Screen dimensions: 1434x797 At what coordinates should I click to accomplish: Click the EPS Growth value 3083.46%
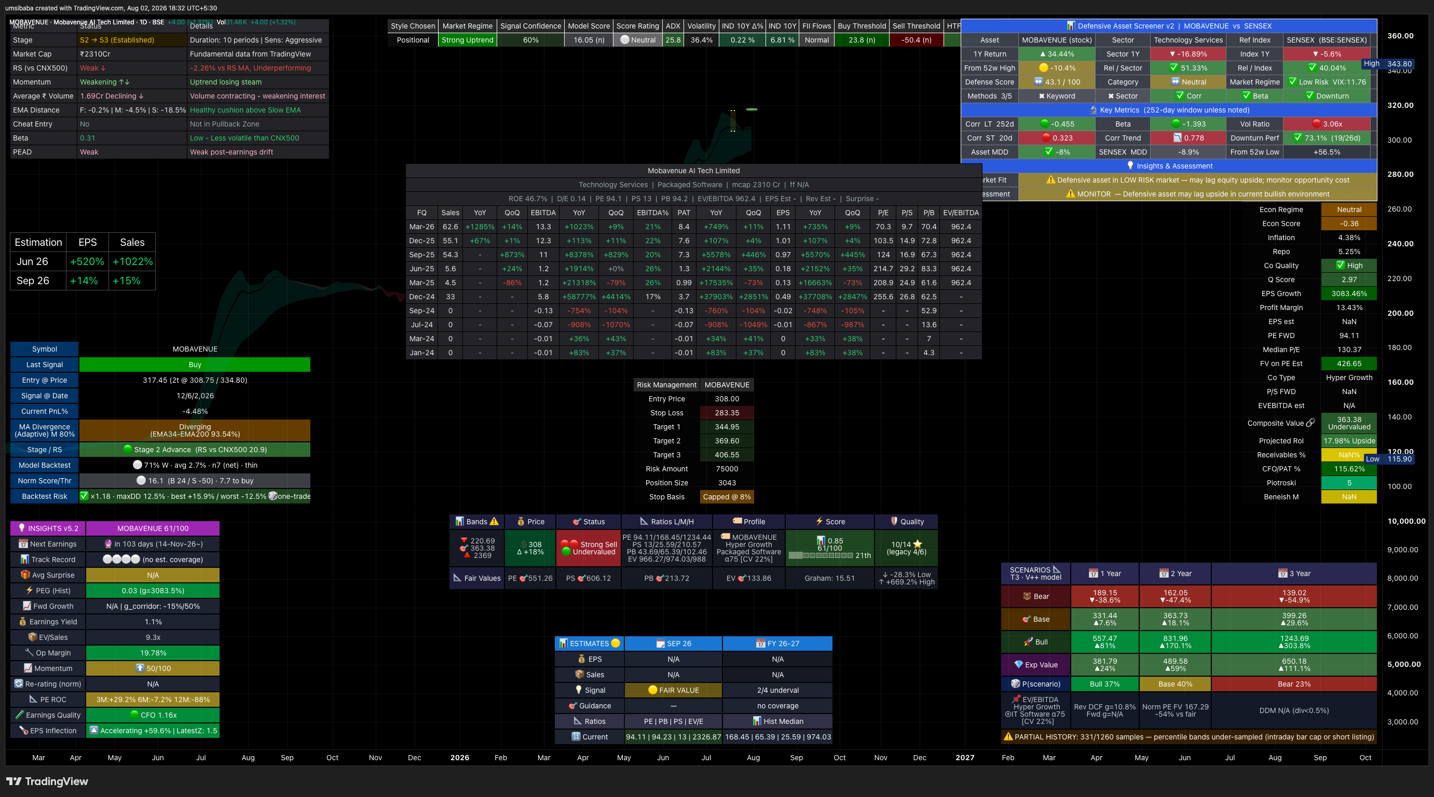1349,293
